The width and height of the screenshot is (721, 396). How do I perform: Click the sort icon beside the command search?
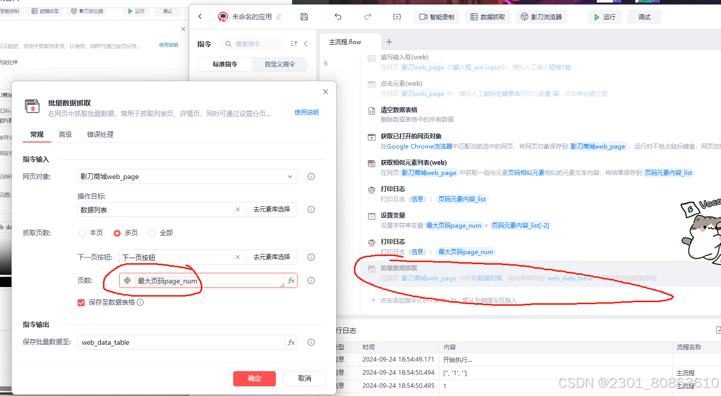tap(294, 44)
